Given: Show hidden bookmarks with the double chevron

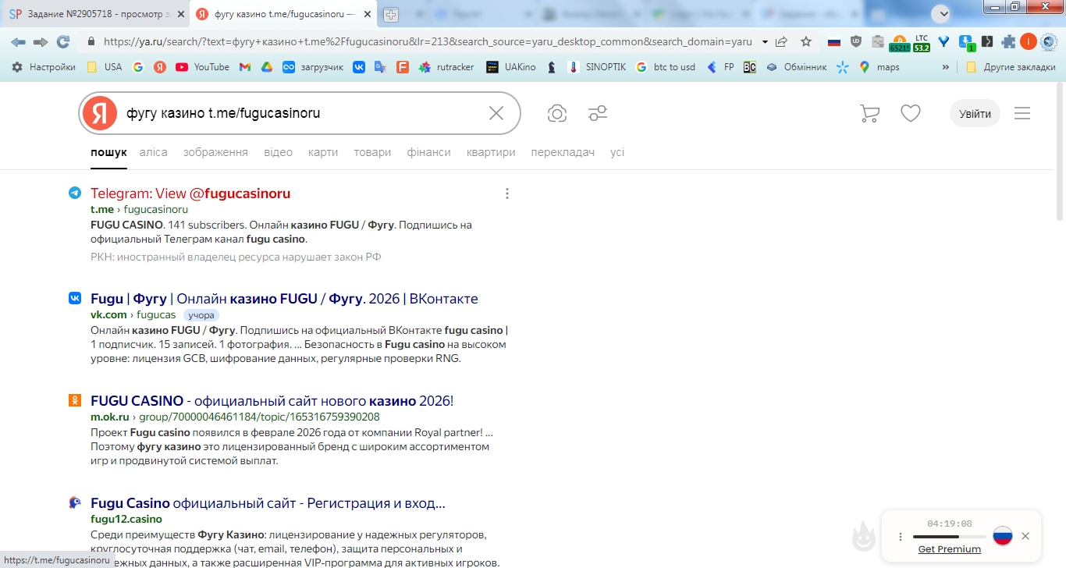Looking at the screenshot, I should click(946, 67).
